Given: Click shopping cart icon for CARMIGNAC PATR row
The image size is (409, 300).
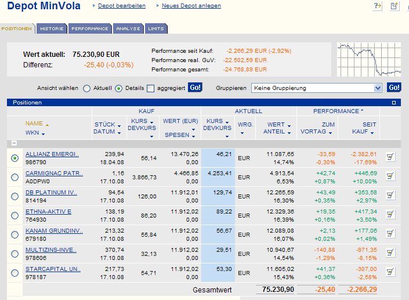Looking at the screenshot, I should tap(390, 177).
